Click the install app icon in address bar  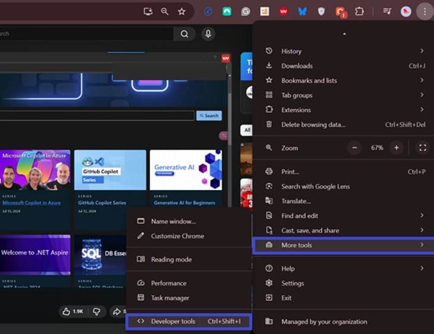tap(148, 12)
